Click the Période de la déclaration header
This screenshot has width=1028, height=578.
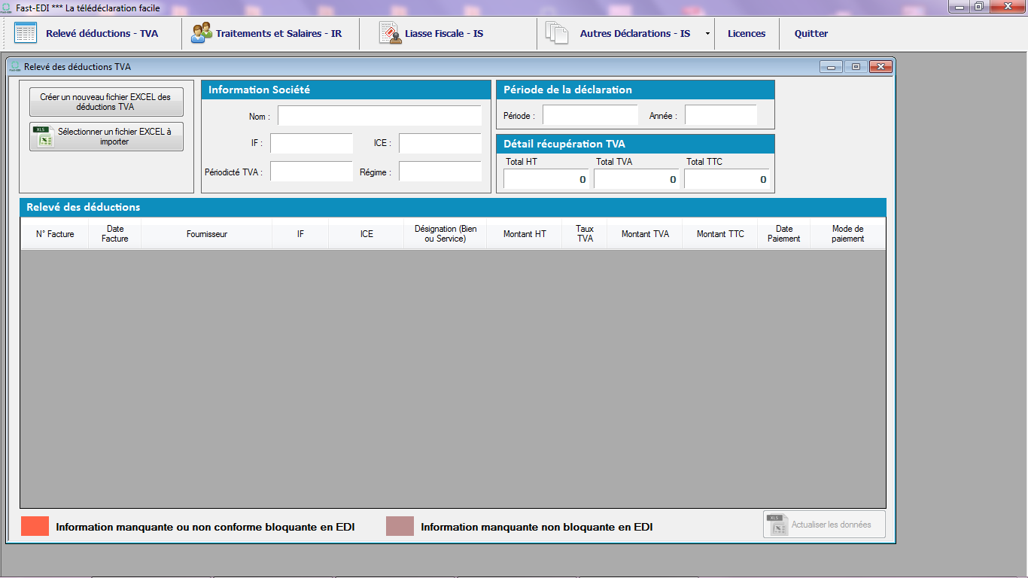click(x=635, y=90)
